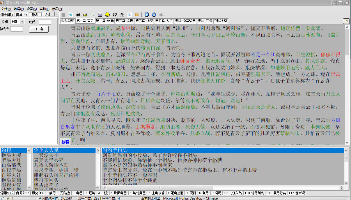
Task: Open the 中国 category dropdown
Action: tap(22, 22)
